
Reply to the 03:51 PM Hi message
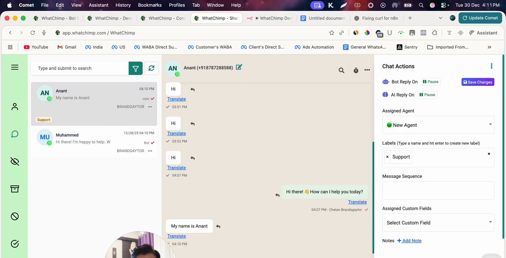click(x=192, y=89)
